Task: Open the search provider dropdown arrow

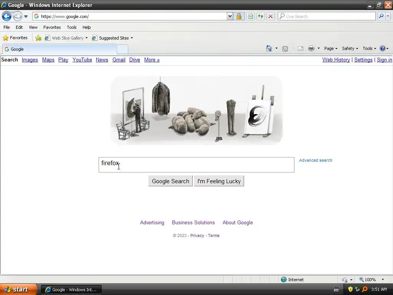Action: [388, 17]
